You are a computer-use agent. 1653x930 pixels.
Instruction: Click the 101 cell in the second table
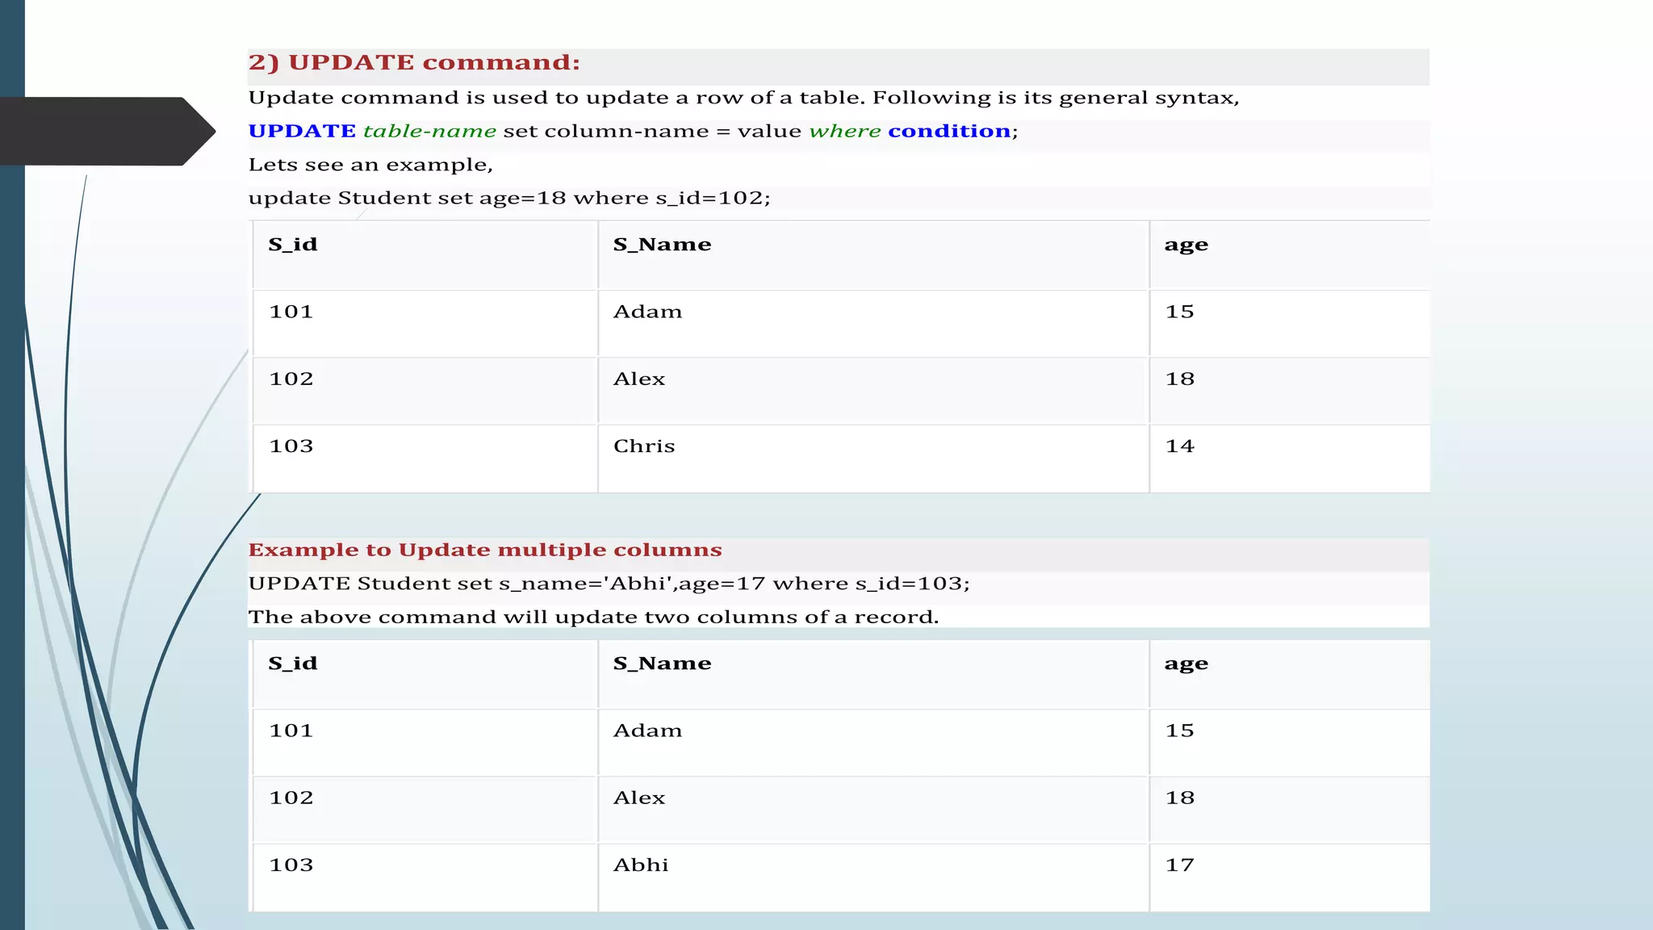pyautogui.click(x=425, y=743)
